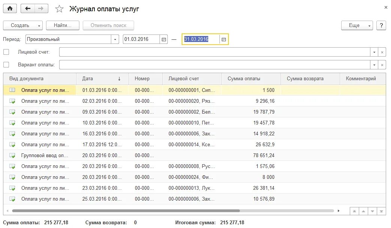Viewport: 391px width, 228px height.
Task: Open calendar for start date 01.03.2016
Action: [164, 39]
